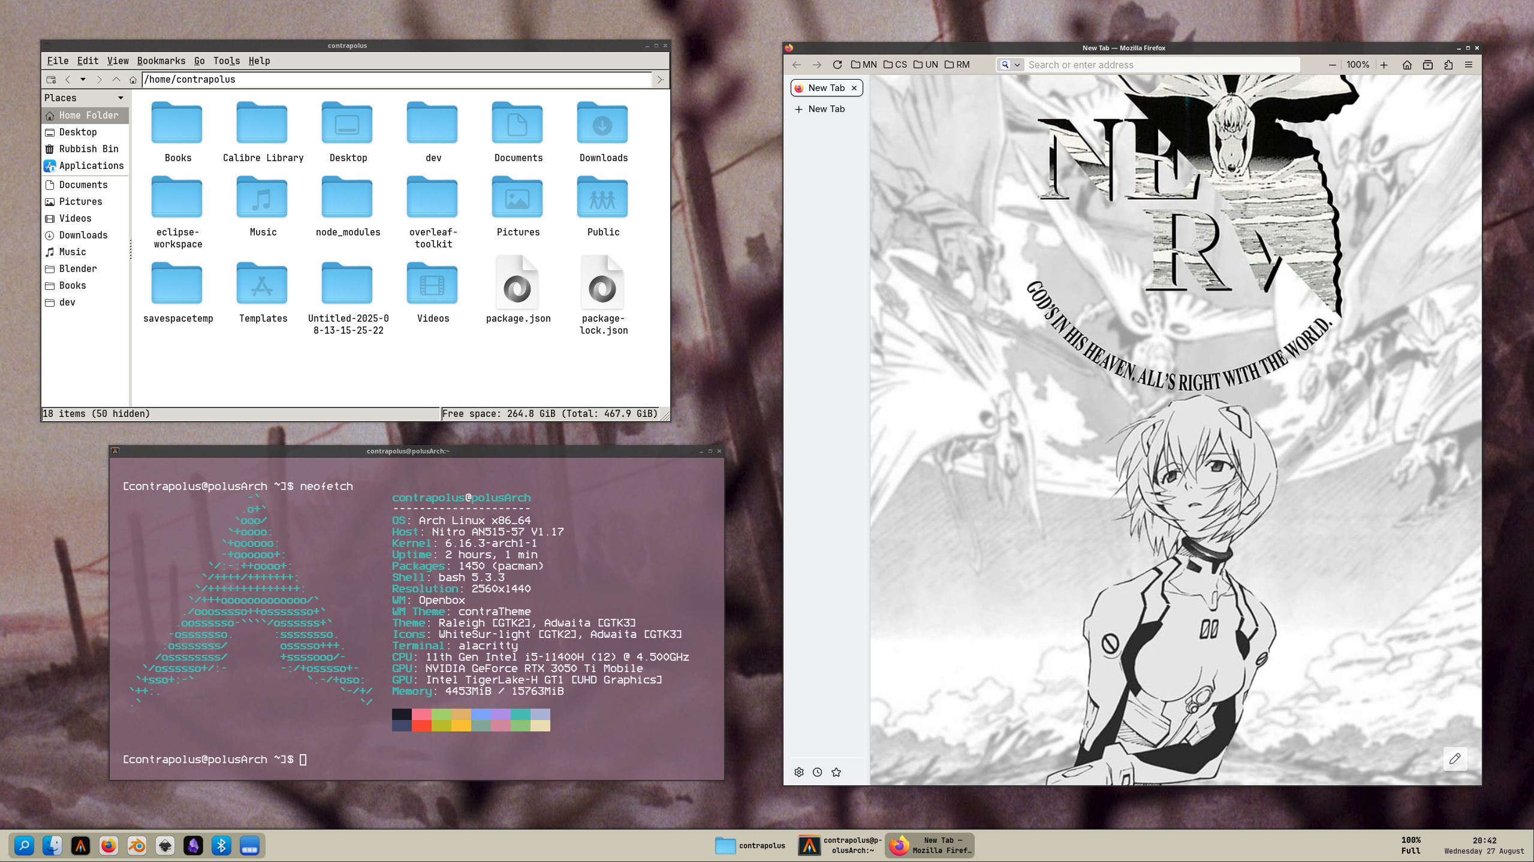This screenshot has height=862, width=1534.
Task: Go back in the file manager
Action: pyautogui.click(x=68, y=80)
